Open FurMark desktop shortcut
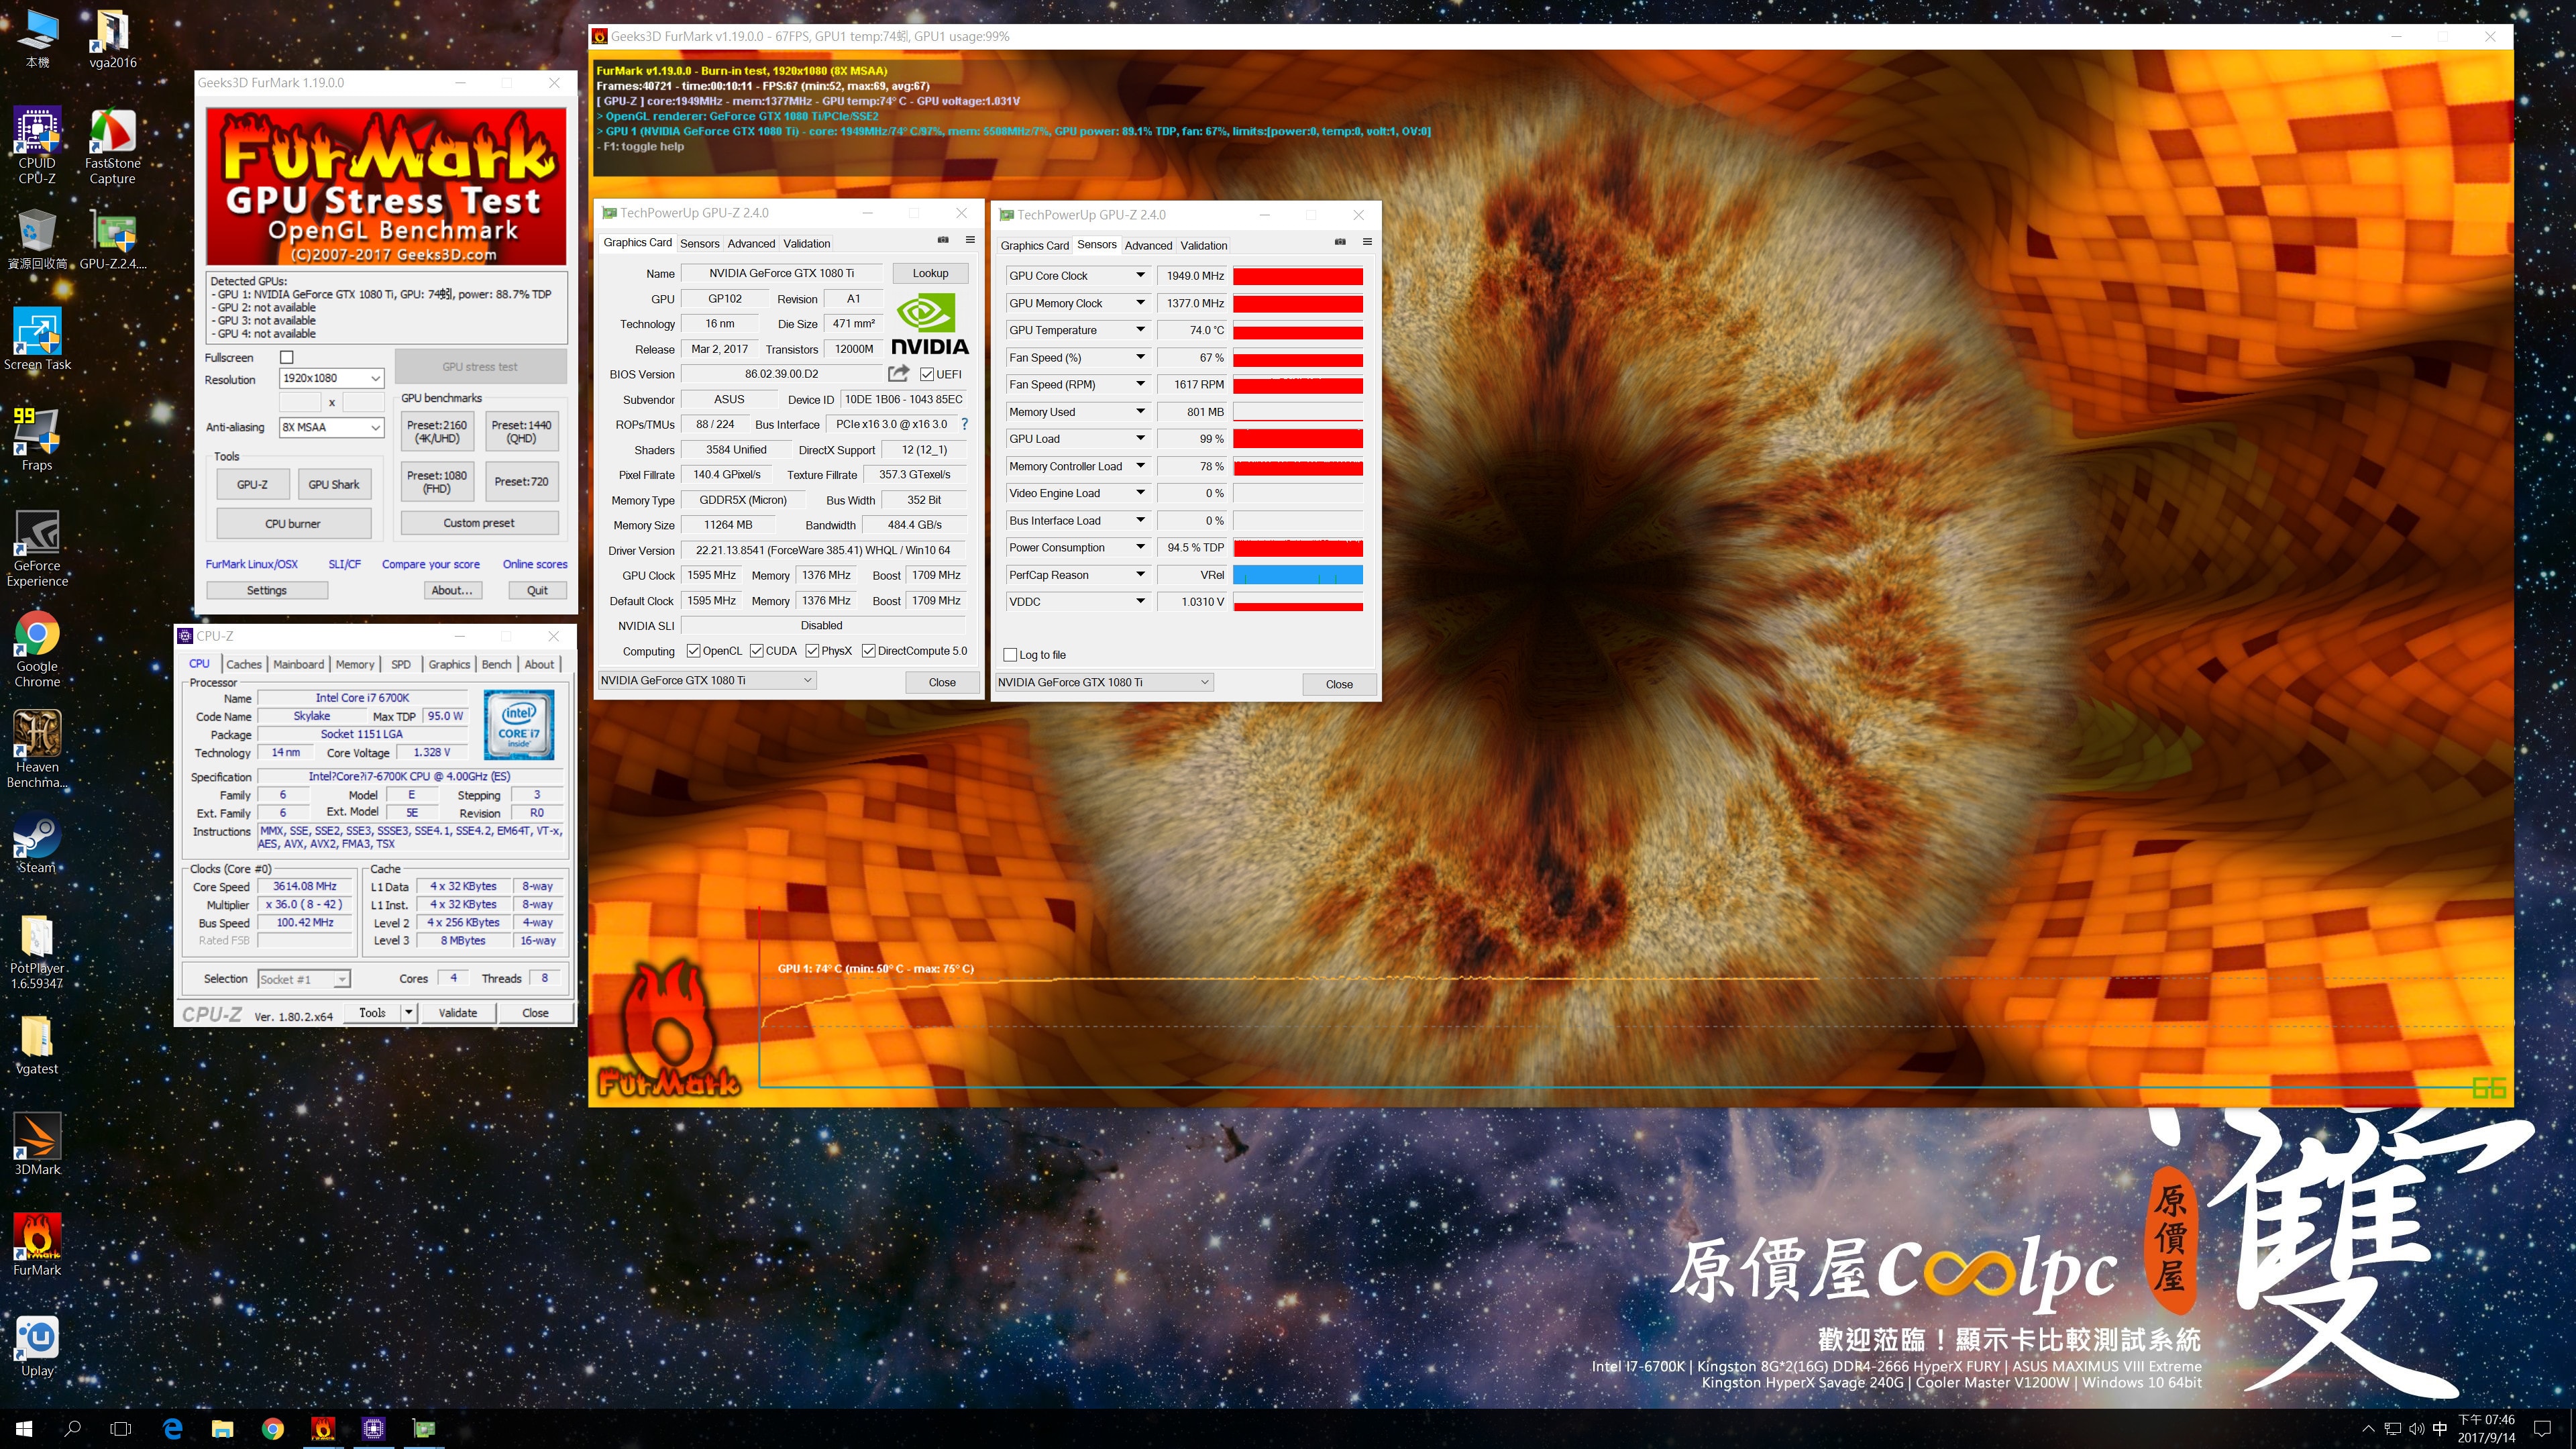Screen dimensions: 2576x1449 click(x=37, y=1245)
